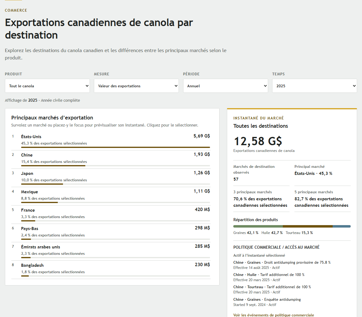This screenshot has width=362, height=317.
Task: Click Effective 14 août 2025 · Actif line
Action: (x=256, y=268)
